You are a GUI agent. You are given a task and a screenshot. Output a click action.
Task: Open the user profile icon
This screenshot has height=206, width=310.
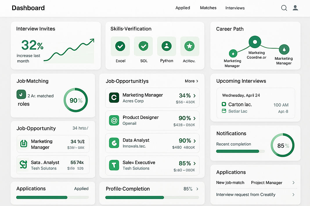[x=295, y=8]
